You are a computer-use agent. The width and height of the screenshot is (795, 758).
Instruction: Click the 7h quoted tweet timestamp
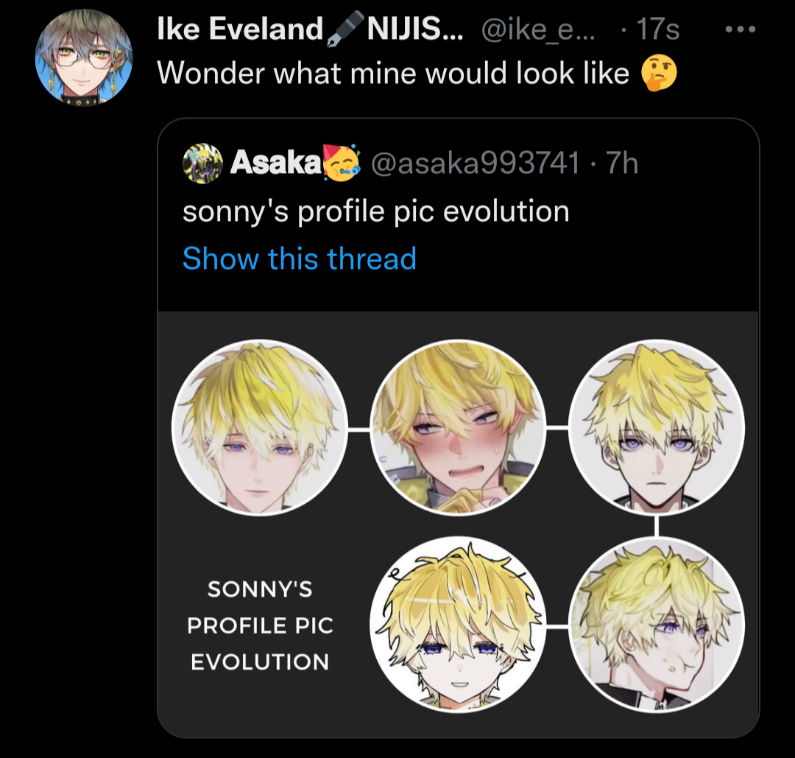point(621,163)
